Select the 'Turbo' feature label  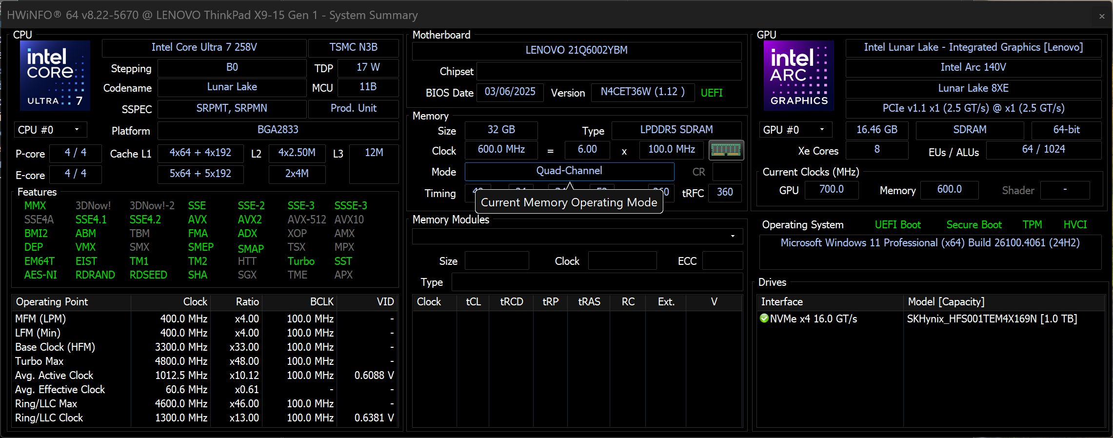[x=301, y=261]
